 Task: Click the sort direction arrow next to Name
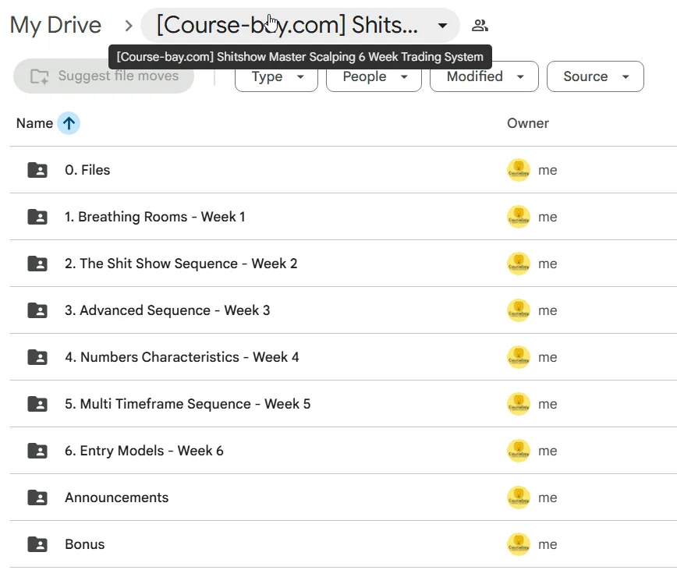[69, 123]
